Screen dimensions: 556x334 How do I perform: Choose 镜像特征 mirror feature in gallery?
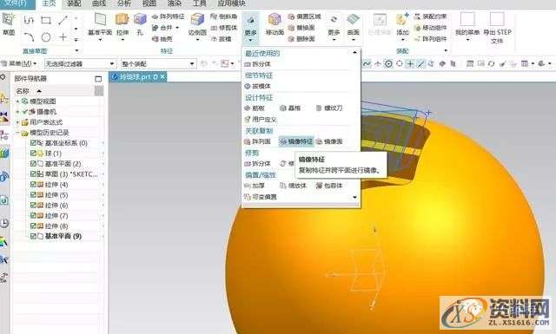[x=296, y=141]
